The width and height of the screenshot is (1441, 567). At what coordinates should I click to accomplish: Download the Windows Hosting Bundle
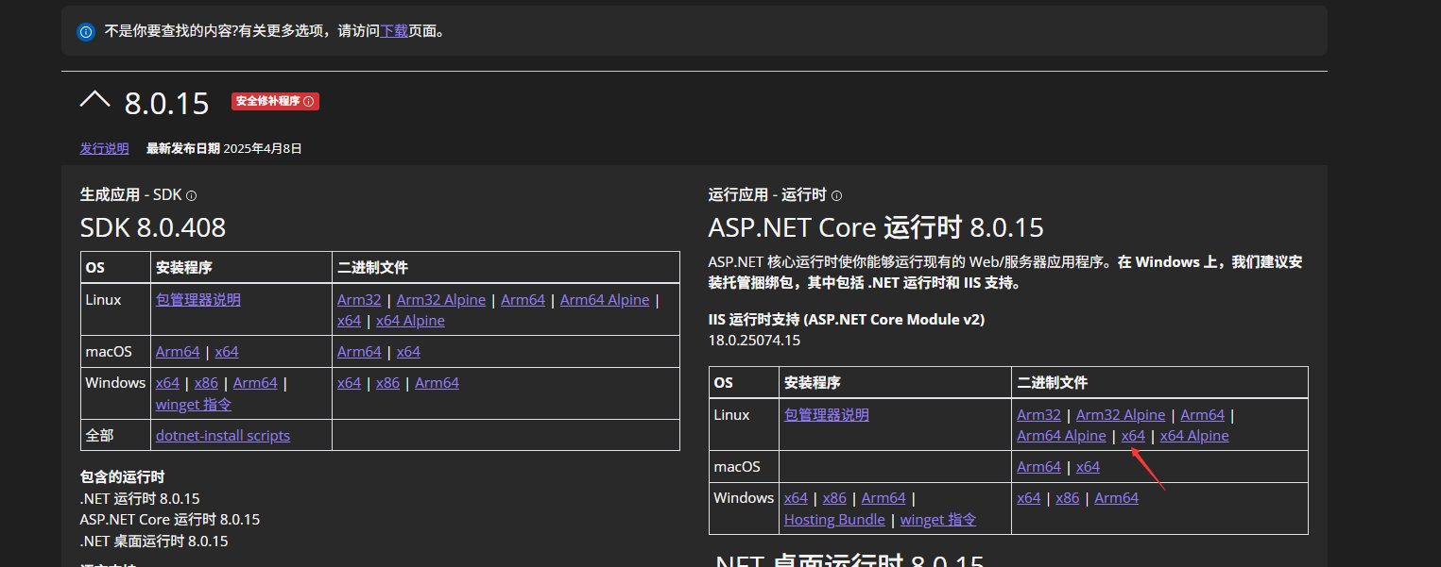click(x=834, y=519)
